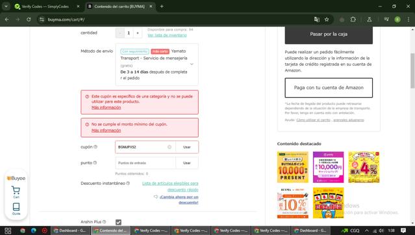Open the 10% return banner

[293, 203]
